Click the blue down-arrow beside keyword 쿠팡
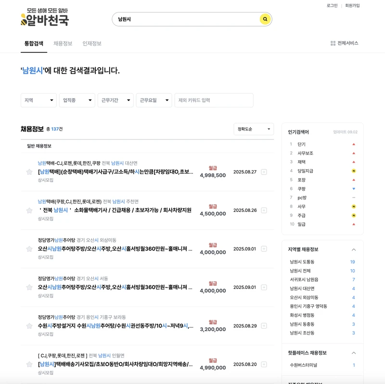Image resolution: width=385 pixels, height=384 pixels. coord(353,189)
